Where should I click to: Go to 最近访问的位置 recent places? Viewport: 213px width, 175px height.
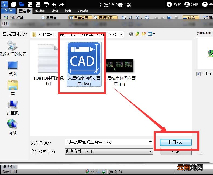point(13,48)
